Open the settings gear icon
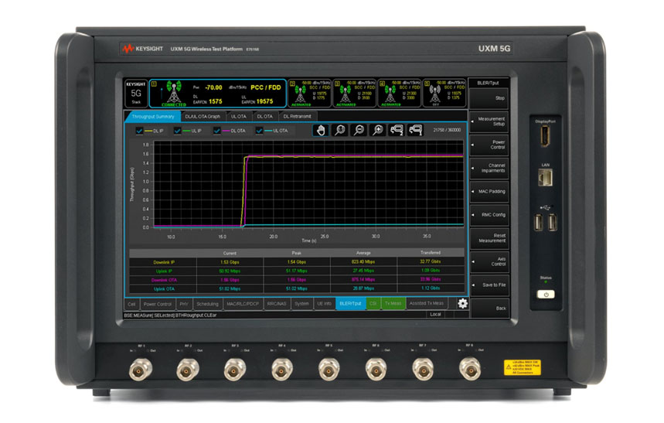Screen dimensions: 664x423 pyautogui.click(x=462, y=303)
